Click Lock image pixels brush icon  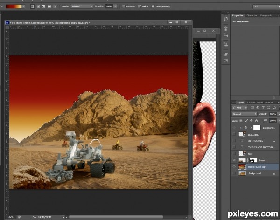coord(246,121)
